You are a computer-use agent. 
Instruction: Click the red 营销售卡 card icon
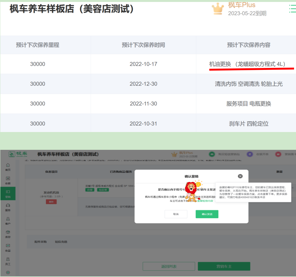278,154
